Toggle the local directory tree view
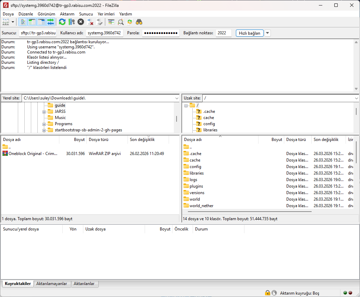The image size is (360, 297). point(32,22)
